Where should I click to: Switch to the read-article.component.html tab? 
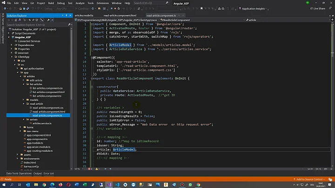(x=120, y=15)
